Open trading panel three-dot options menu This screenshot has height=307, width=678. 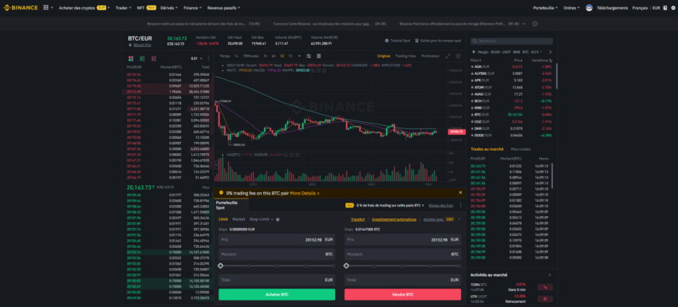coord(460,206)
